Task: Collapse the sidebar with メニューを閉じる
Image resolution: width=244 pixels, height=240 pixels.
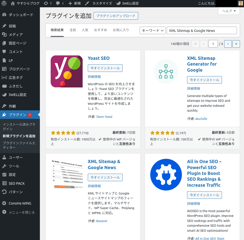Action: [x=21, y=212]
